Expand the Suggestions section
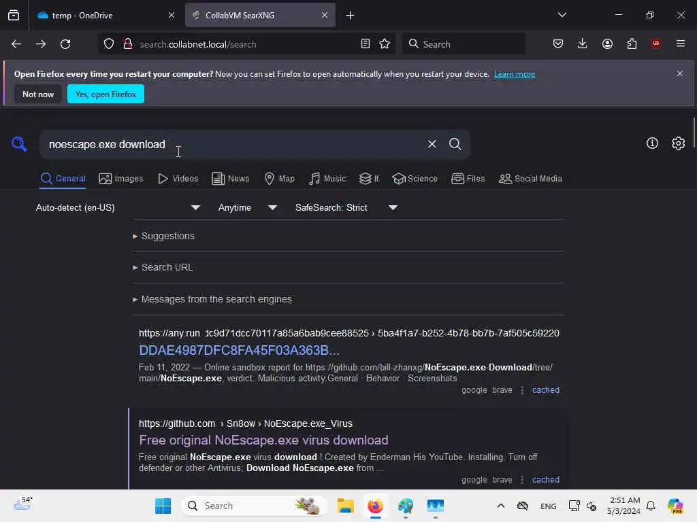697x522 pixels. pos(163,236)
